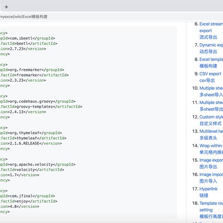Image resolution: width=223 pixels, height=223 pixels.
Task: Open the 图片导出 sidebar link
Action: tap(208, 167)
